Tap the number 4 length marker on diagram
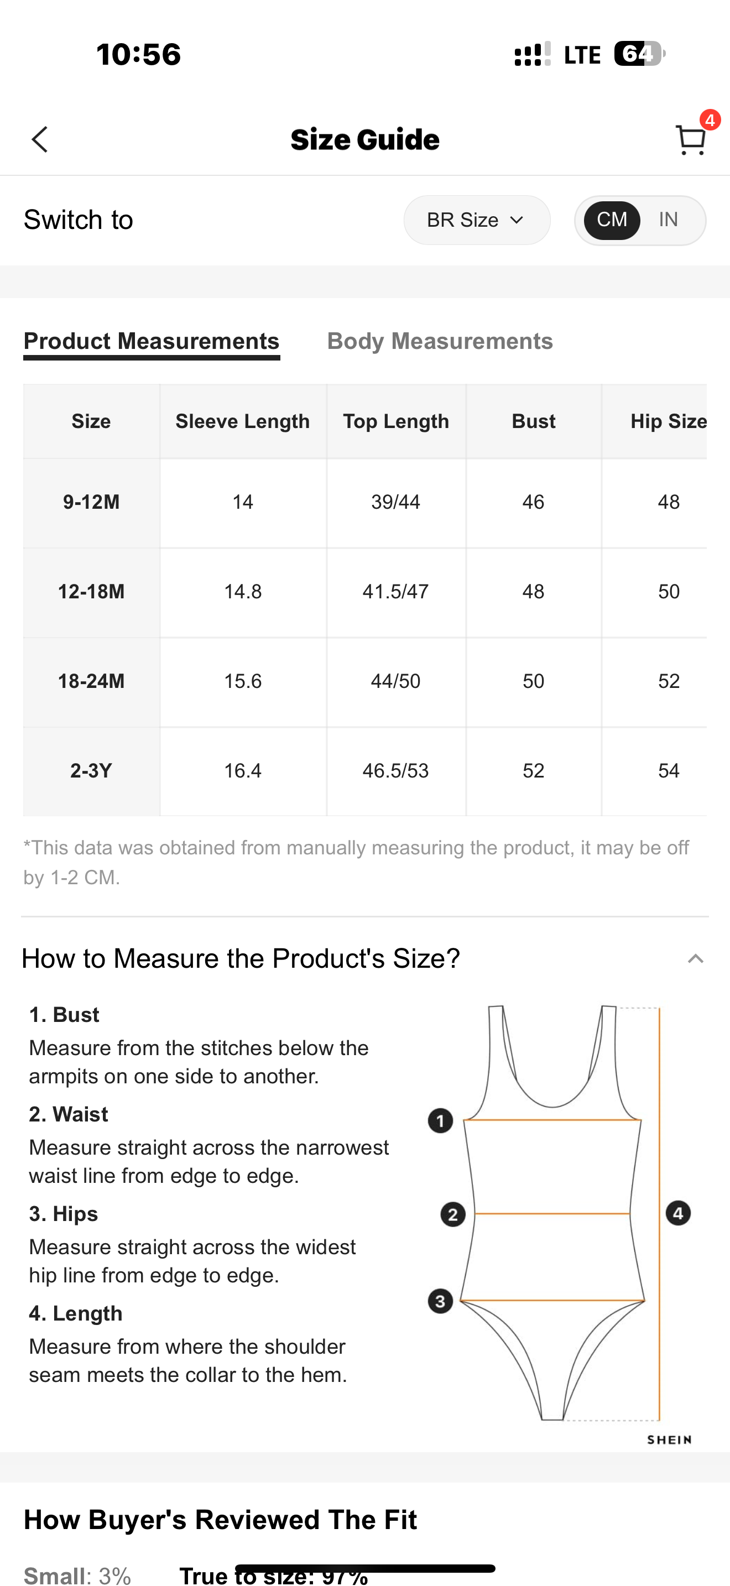730x1586 pixels. coord(677,1213)
